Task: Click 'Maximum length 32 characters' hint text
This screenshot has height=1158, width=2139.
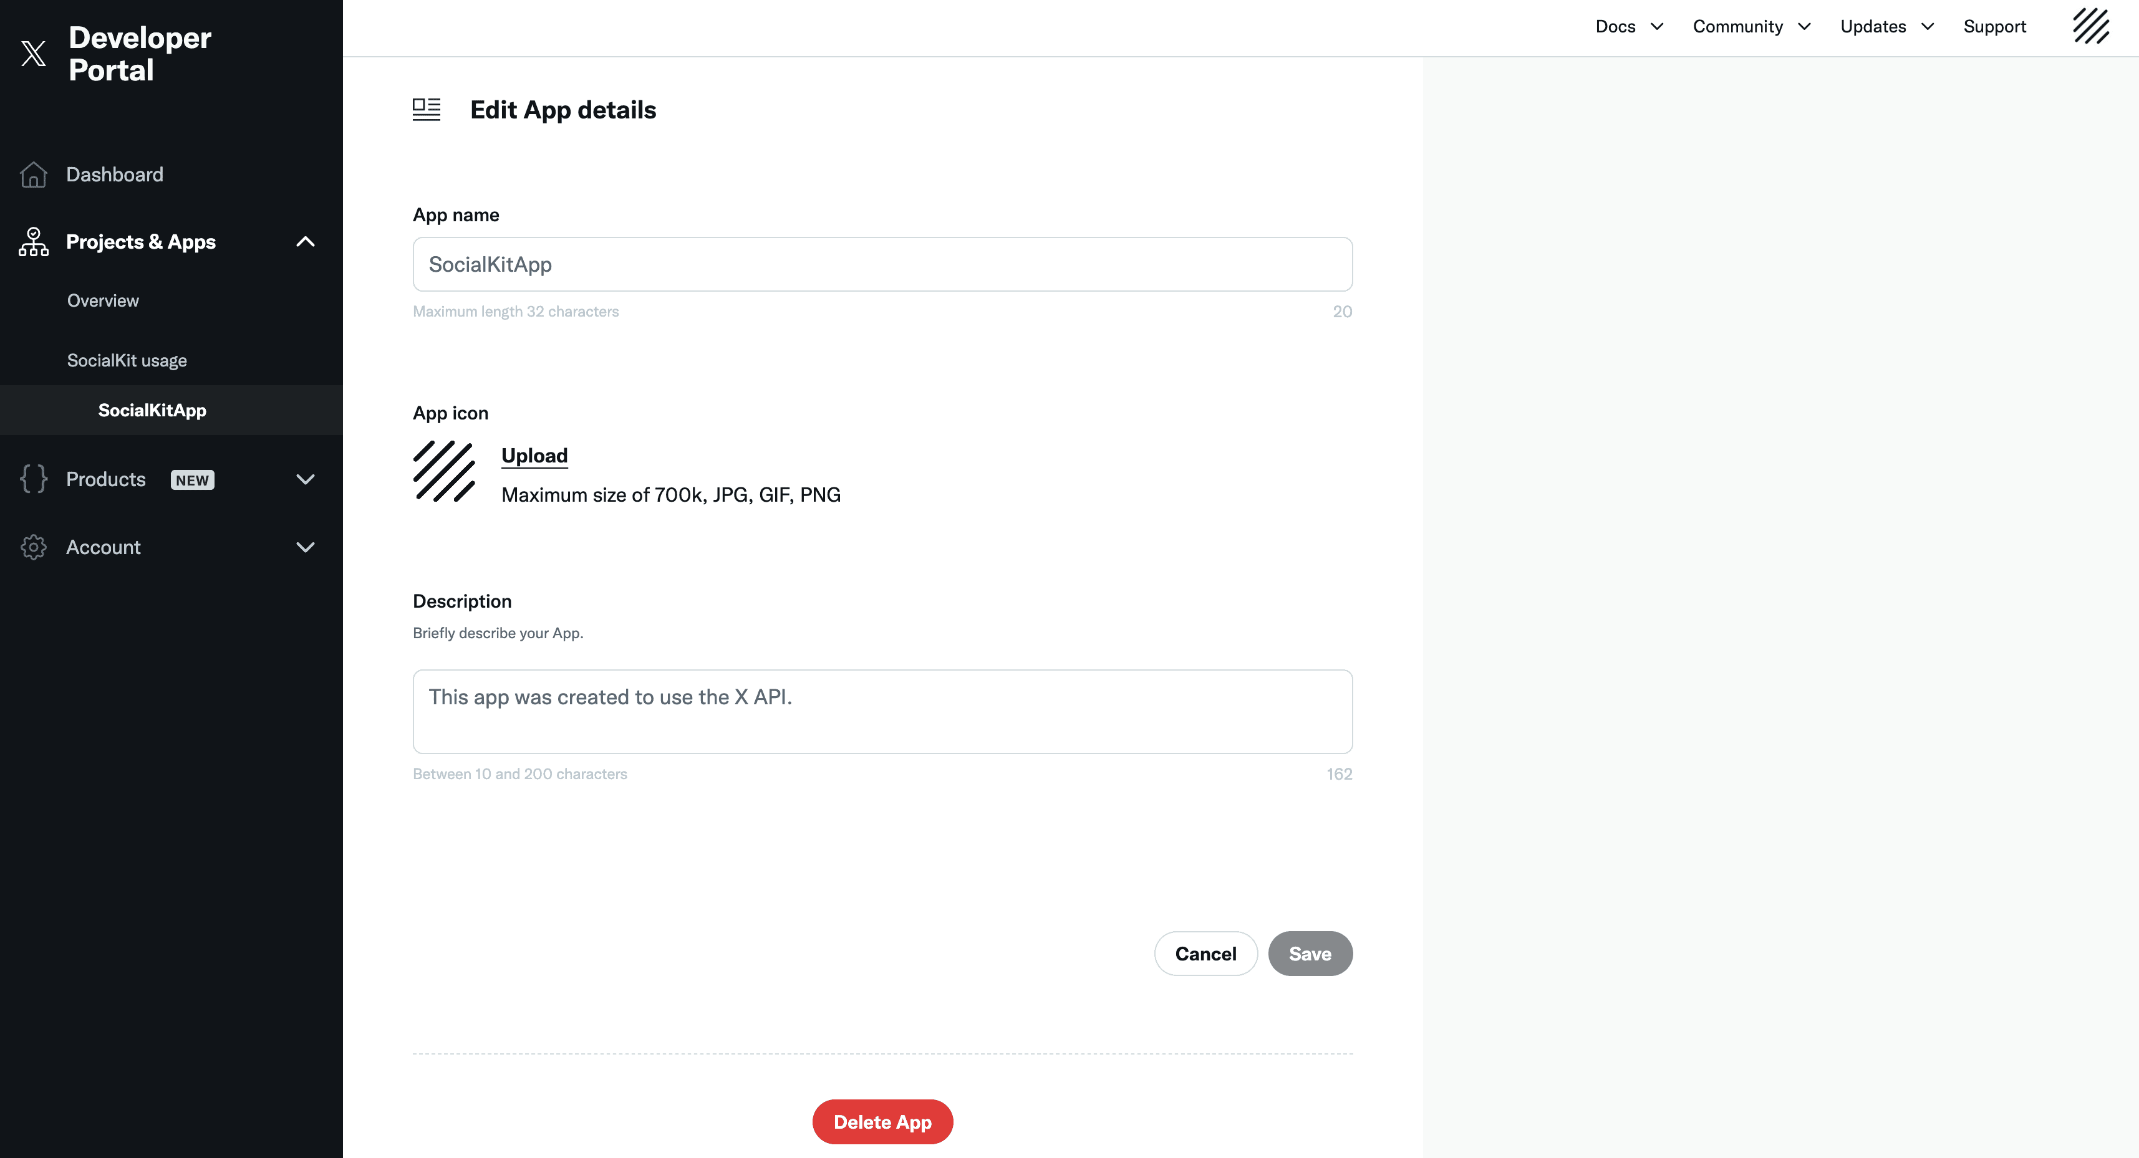Action: click(516, 311)
